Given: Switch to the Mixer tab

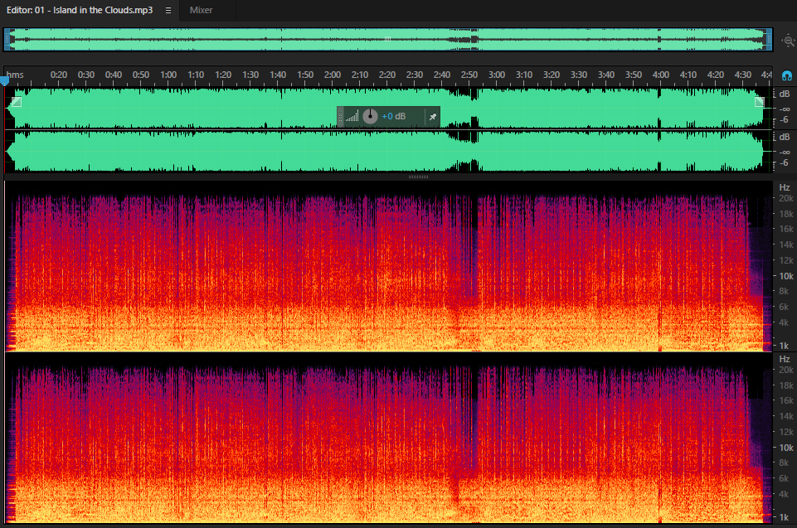Looking at the screenshot, I should click(201, 10).
